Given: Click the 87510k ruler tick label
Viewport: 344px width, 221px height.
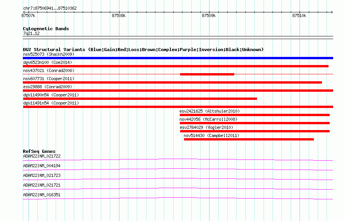Looking at the screenshot, I should (x=299, y=15).
